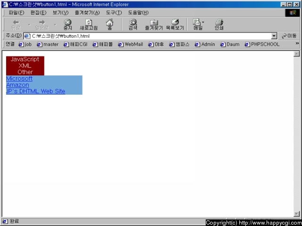Follow the Amazon link

tap(17, 85)
